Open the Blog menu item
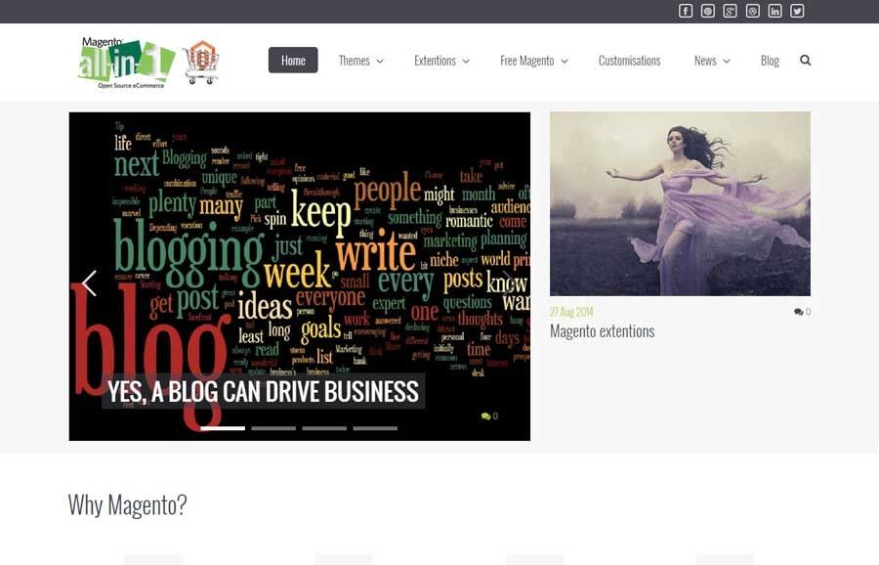 point(770,61)
